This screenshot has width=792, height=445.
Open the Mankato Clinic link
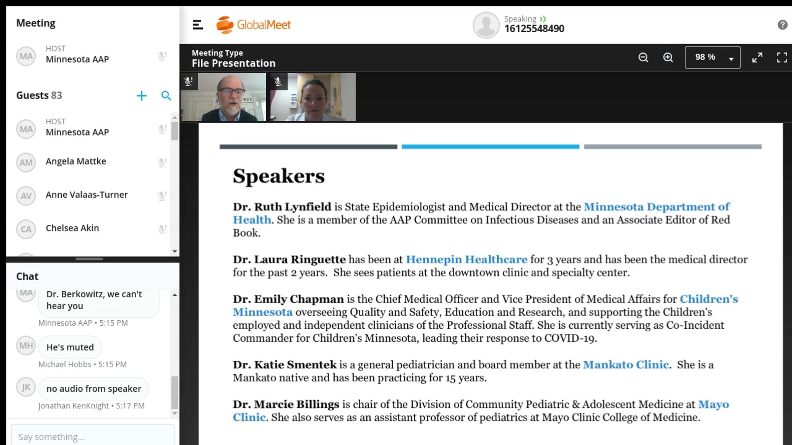626,365
